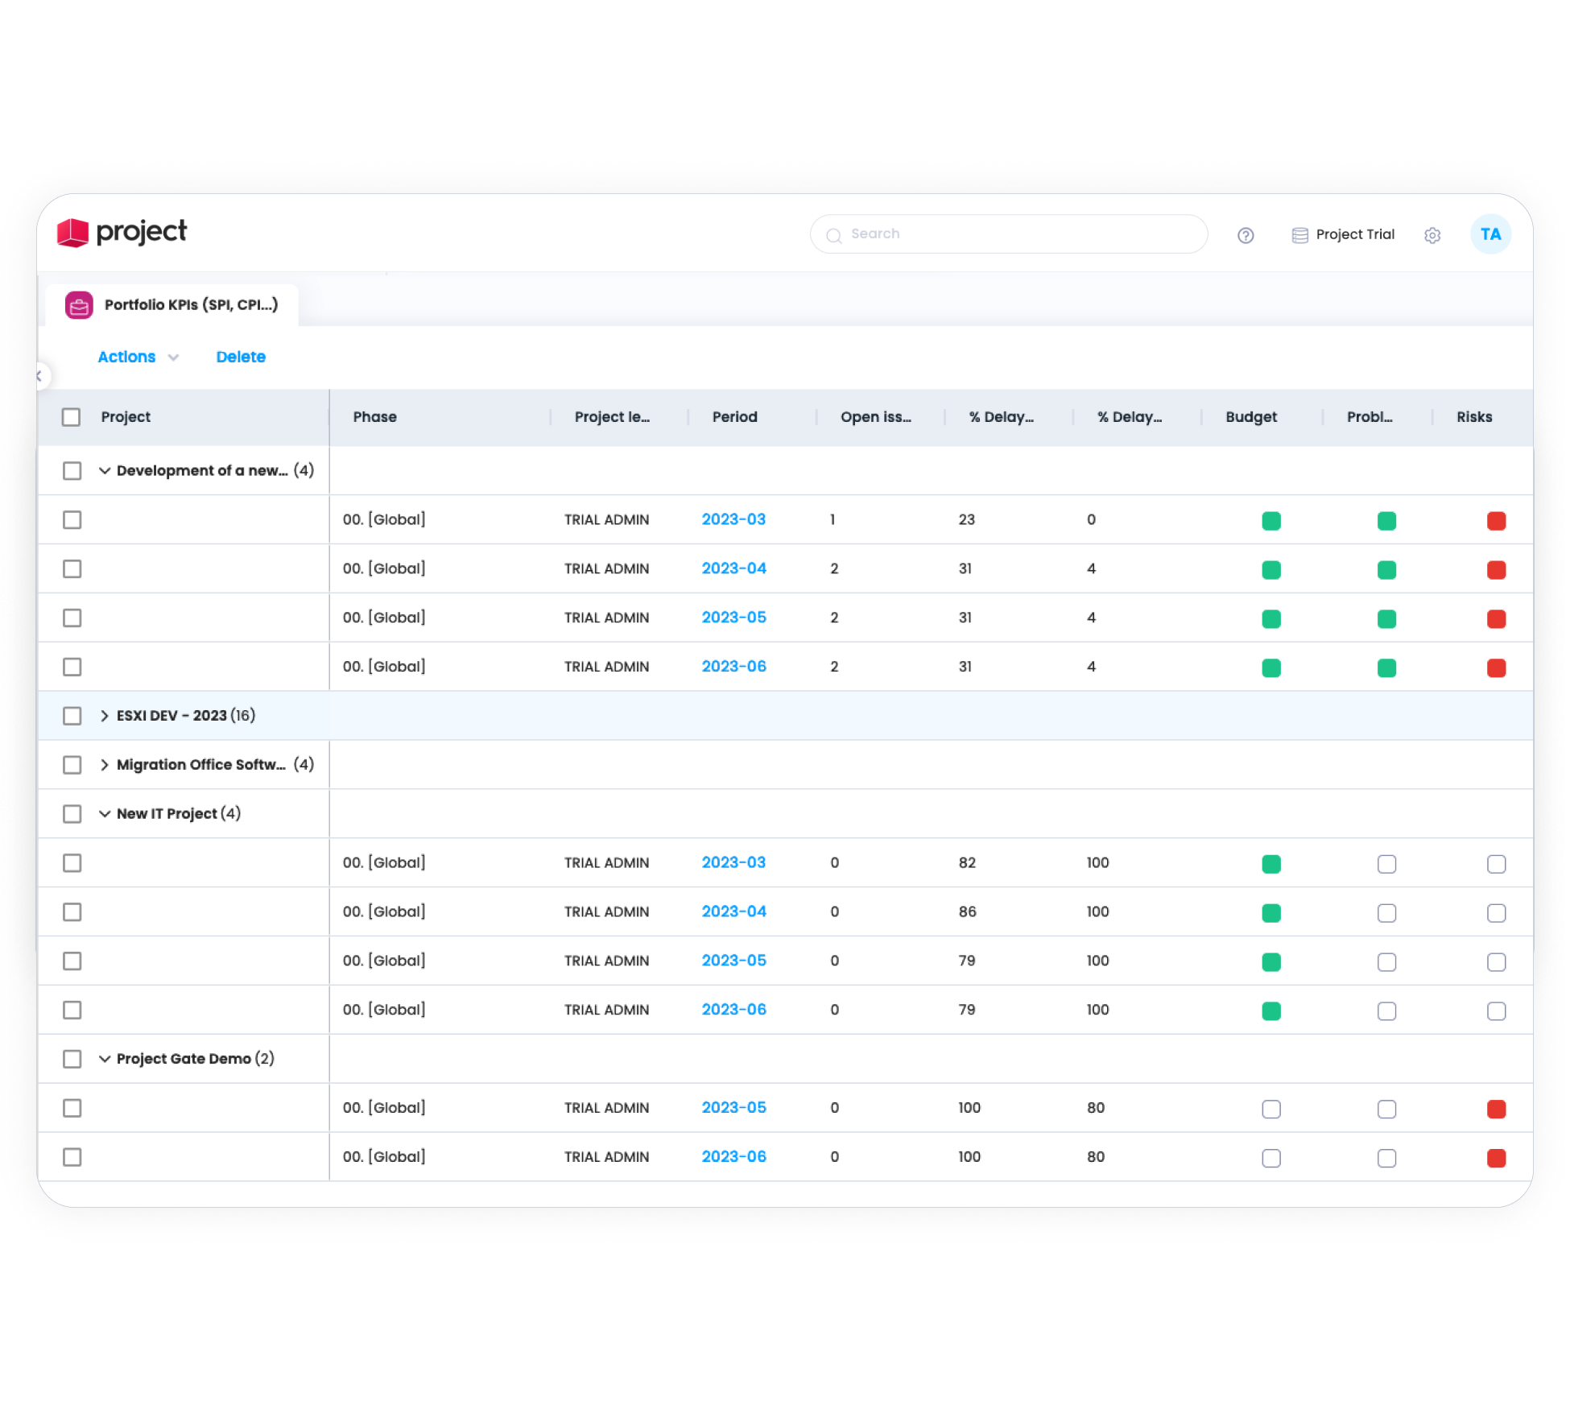
Task: Open the TA user avatar menu
Action: point(1490,234)
